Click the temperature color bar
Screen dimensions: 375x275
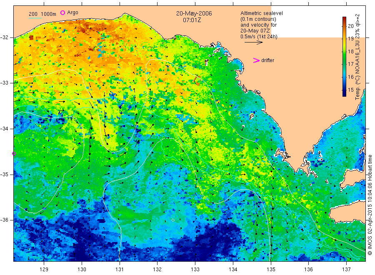[x=345, y=56]
